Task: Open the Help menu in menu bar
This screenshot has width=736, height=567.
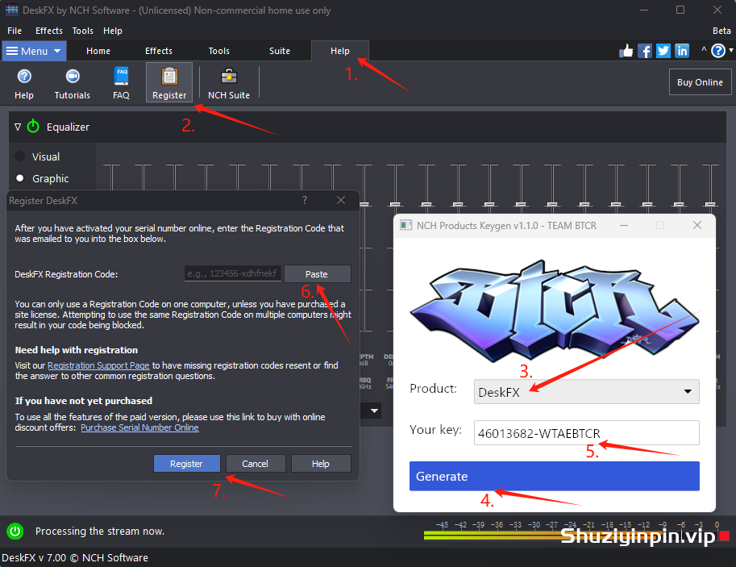Action: click(x=113, y=31)
